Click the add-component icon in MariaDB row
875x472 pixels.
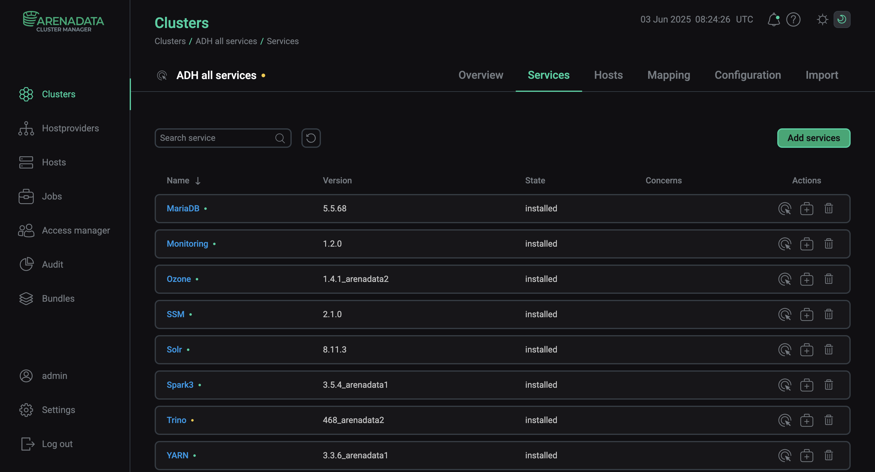pyautogui.click(x=806, y=208)
